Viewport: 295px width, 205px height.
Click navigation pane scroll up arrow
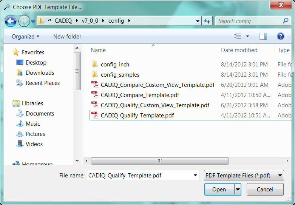77,48
